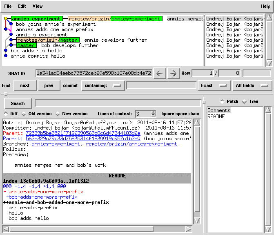Increase the Lines of context spinner
The height and width of the screenshot is (235, 274).
[154, 112]
